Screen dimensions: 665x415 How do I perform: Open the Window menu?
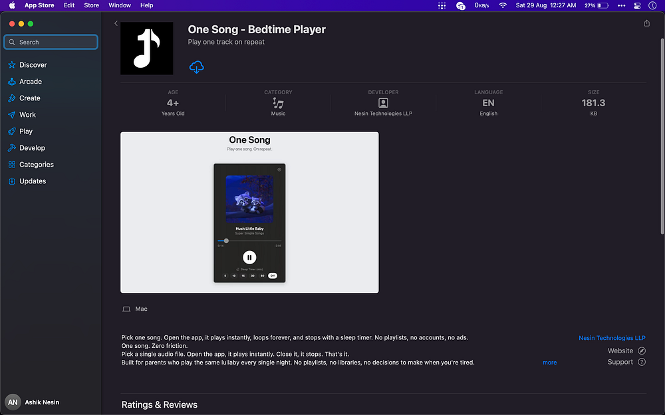point(120,5)
